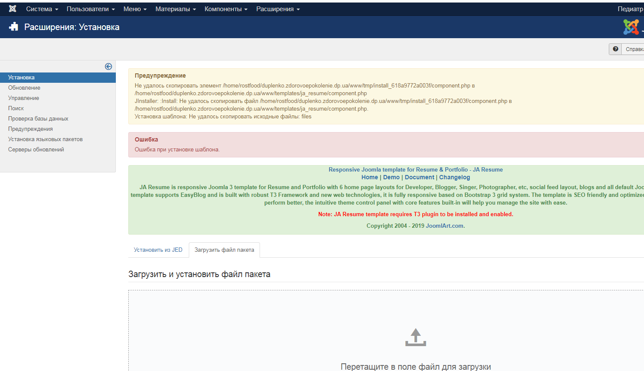644x371 pixels.
Task: Collapse the sidebar with the arrow toggle
Action: 109,66
